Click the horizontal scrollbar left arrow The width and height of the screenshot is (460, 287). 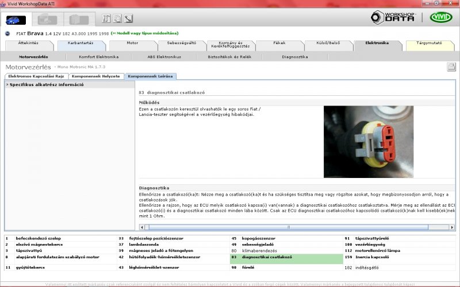pos(142,227)
